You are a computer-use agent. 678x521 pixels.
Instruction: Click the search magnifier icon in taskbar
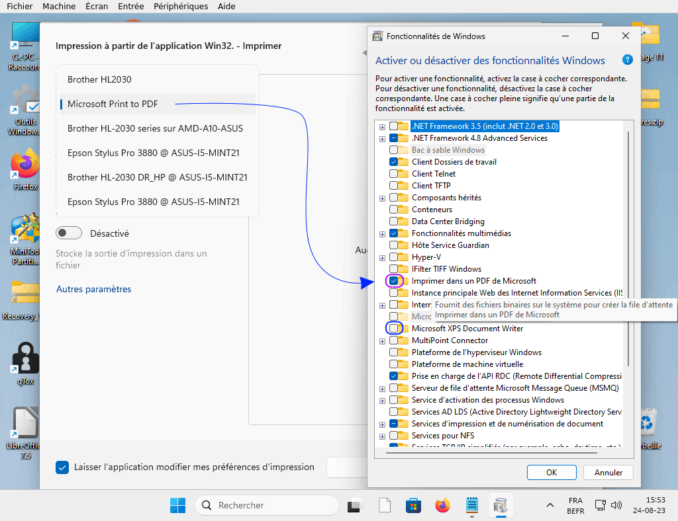(207, 505)
